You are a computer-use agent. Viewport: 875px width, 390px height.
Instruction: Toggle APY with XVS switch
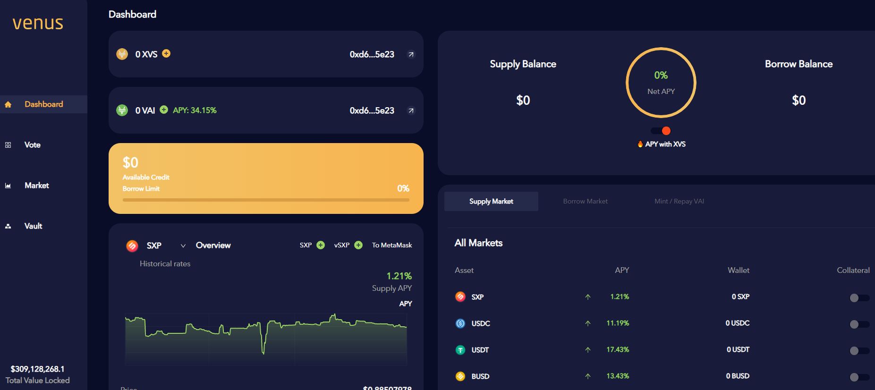pyautogui.click(x=661, y=131)
